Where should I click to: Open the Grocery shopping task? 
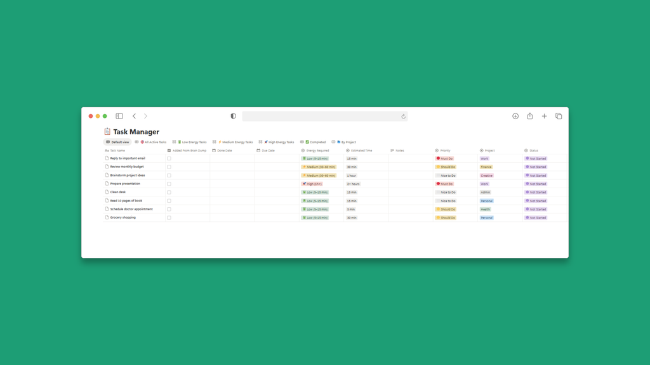(x=123, y=217)
